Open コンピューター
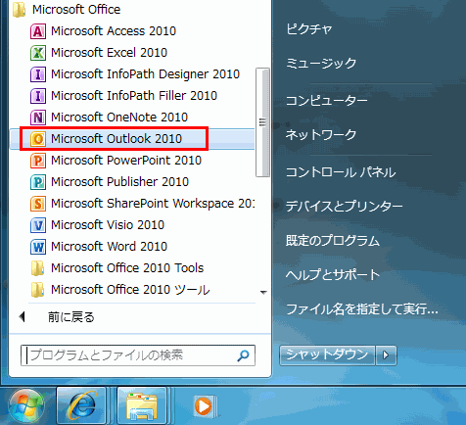This screenshot has width=466, height=425. pos(326,101)
